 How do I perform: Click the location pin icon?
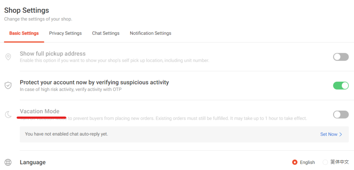pyautogui.click(x=8, y=57)
